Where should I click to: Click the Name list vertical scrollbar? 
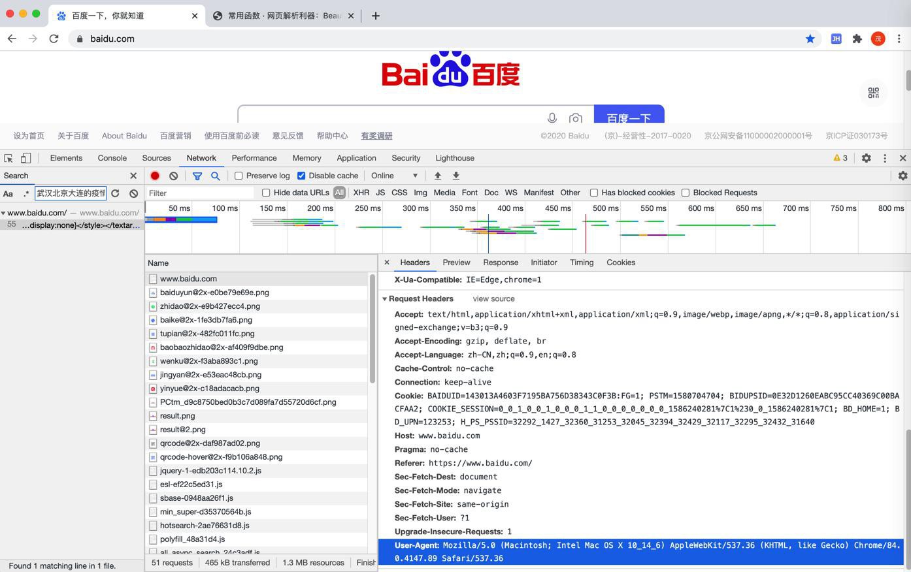point(373,328)
